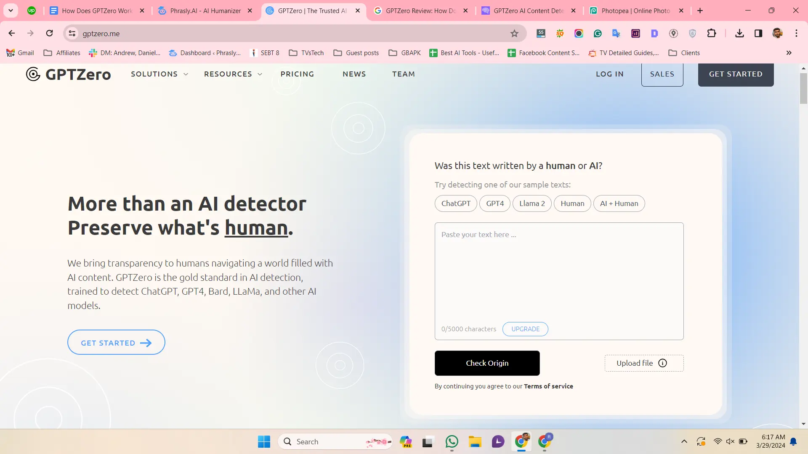Viewport: 808px width, 454px height.
Task: Open the Clients bookmark folder
Action: click(x=684, y=53)
